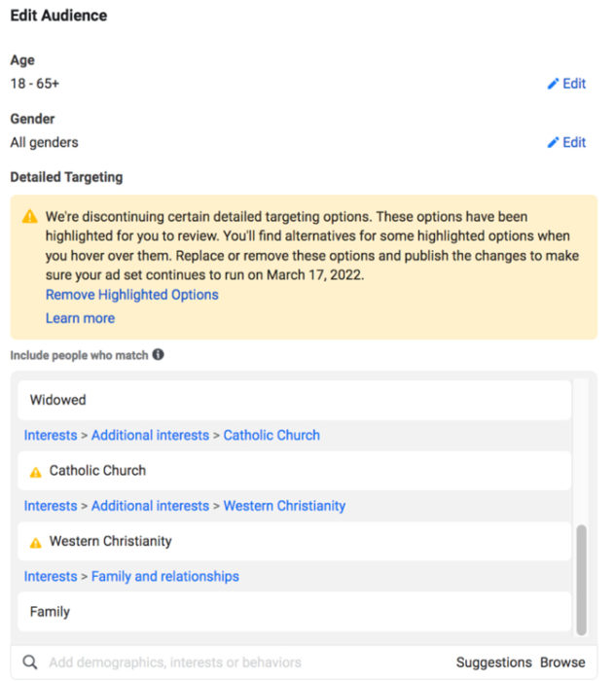
Task: Click the magnifying glass search icon
Action: pos(30,663)
